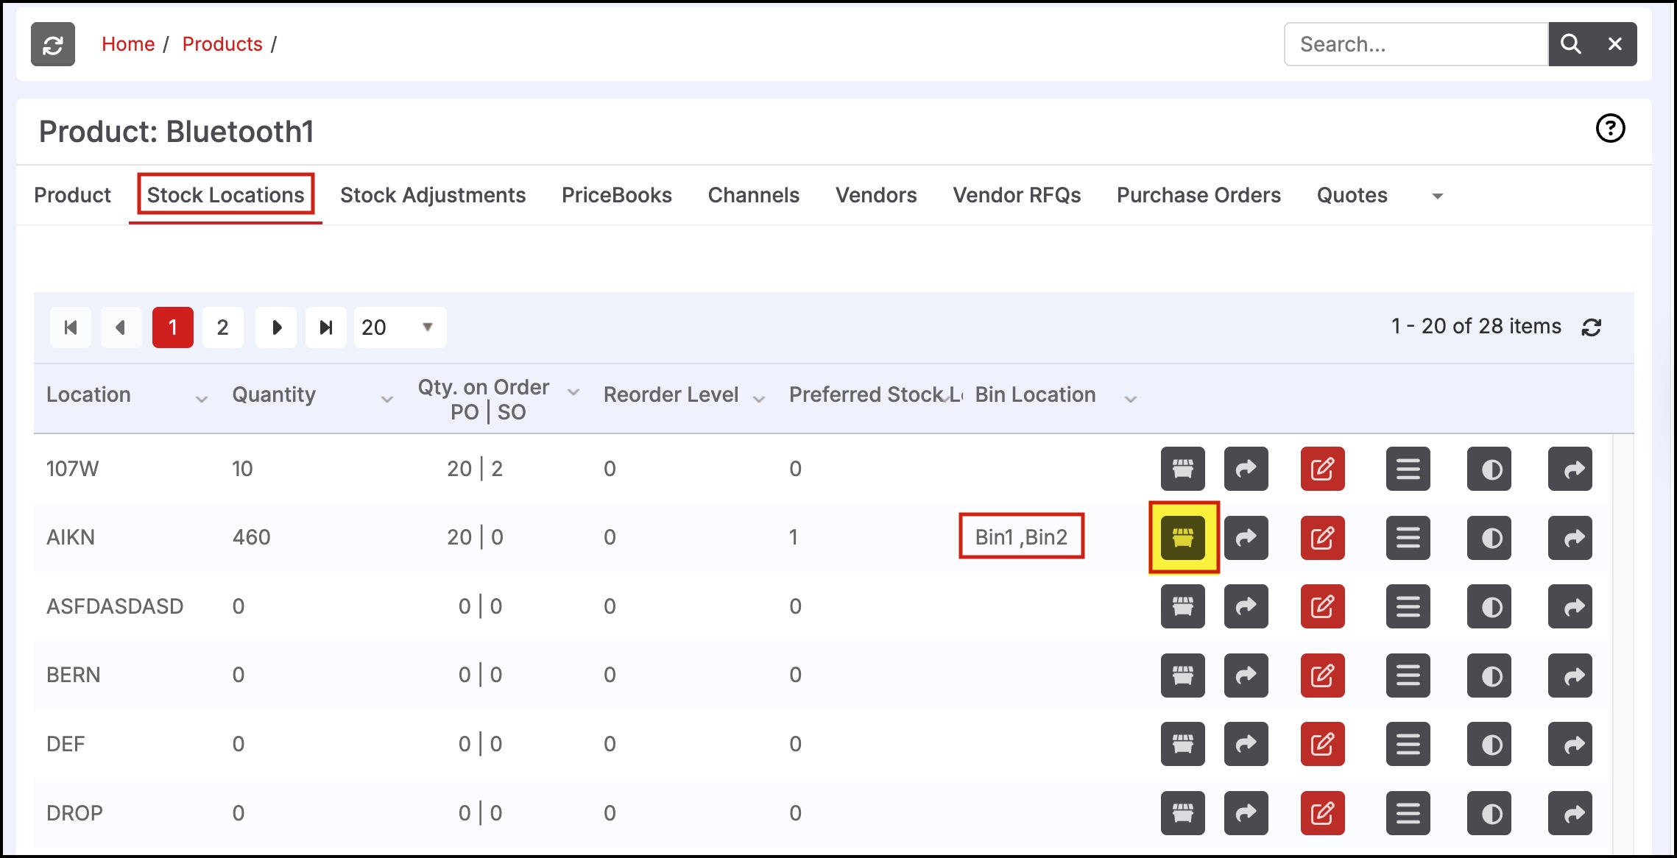This screenshot has width=1677, height=858.
Task: Open the help question mark icon
Action: click(1610, 129)
